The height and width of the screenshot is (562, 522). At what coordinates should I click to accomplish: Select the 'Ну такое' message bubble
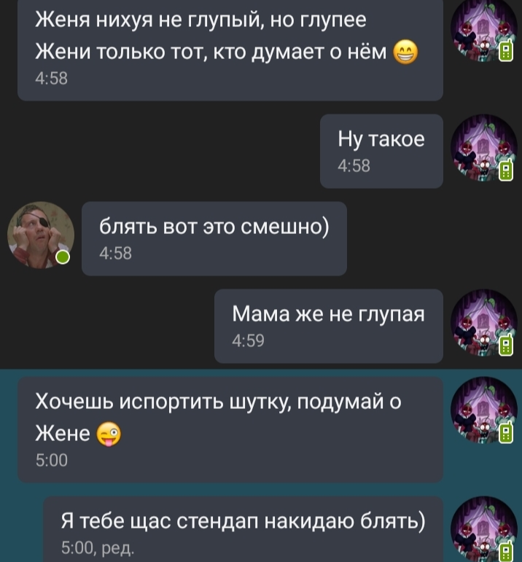(381, 151)
